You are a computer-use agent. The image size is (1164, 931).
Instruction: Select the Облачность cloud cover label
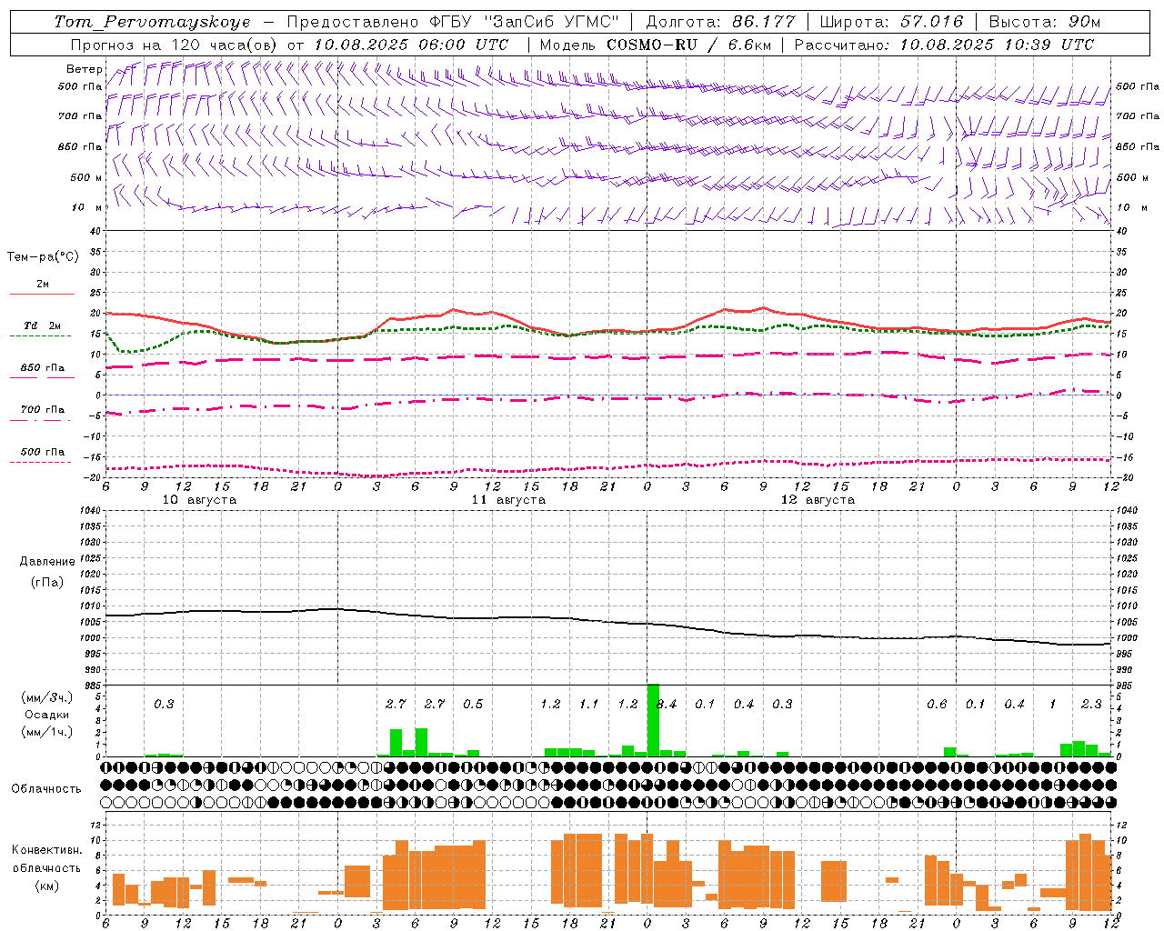46,788
